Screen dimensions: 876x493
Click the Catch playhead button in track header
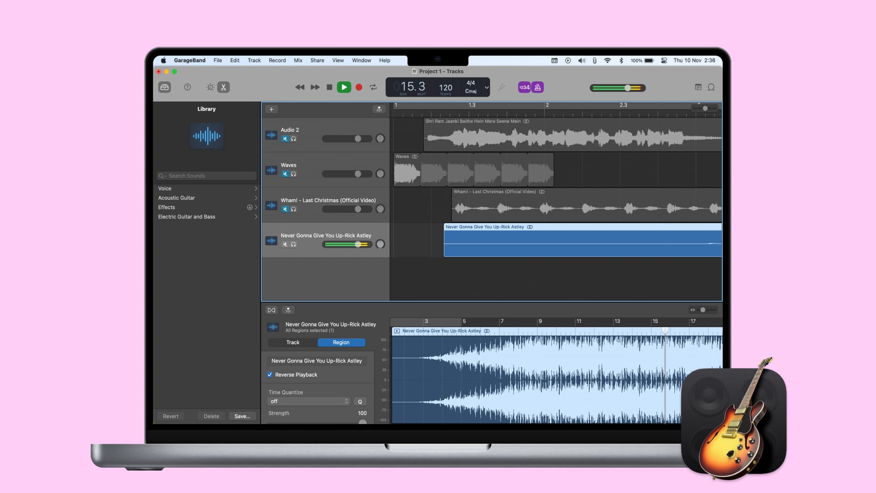click(379, 109)
